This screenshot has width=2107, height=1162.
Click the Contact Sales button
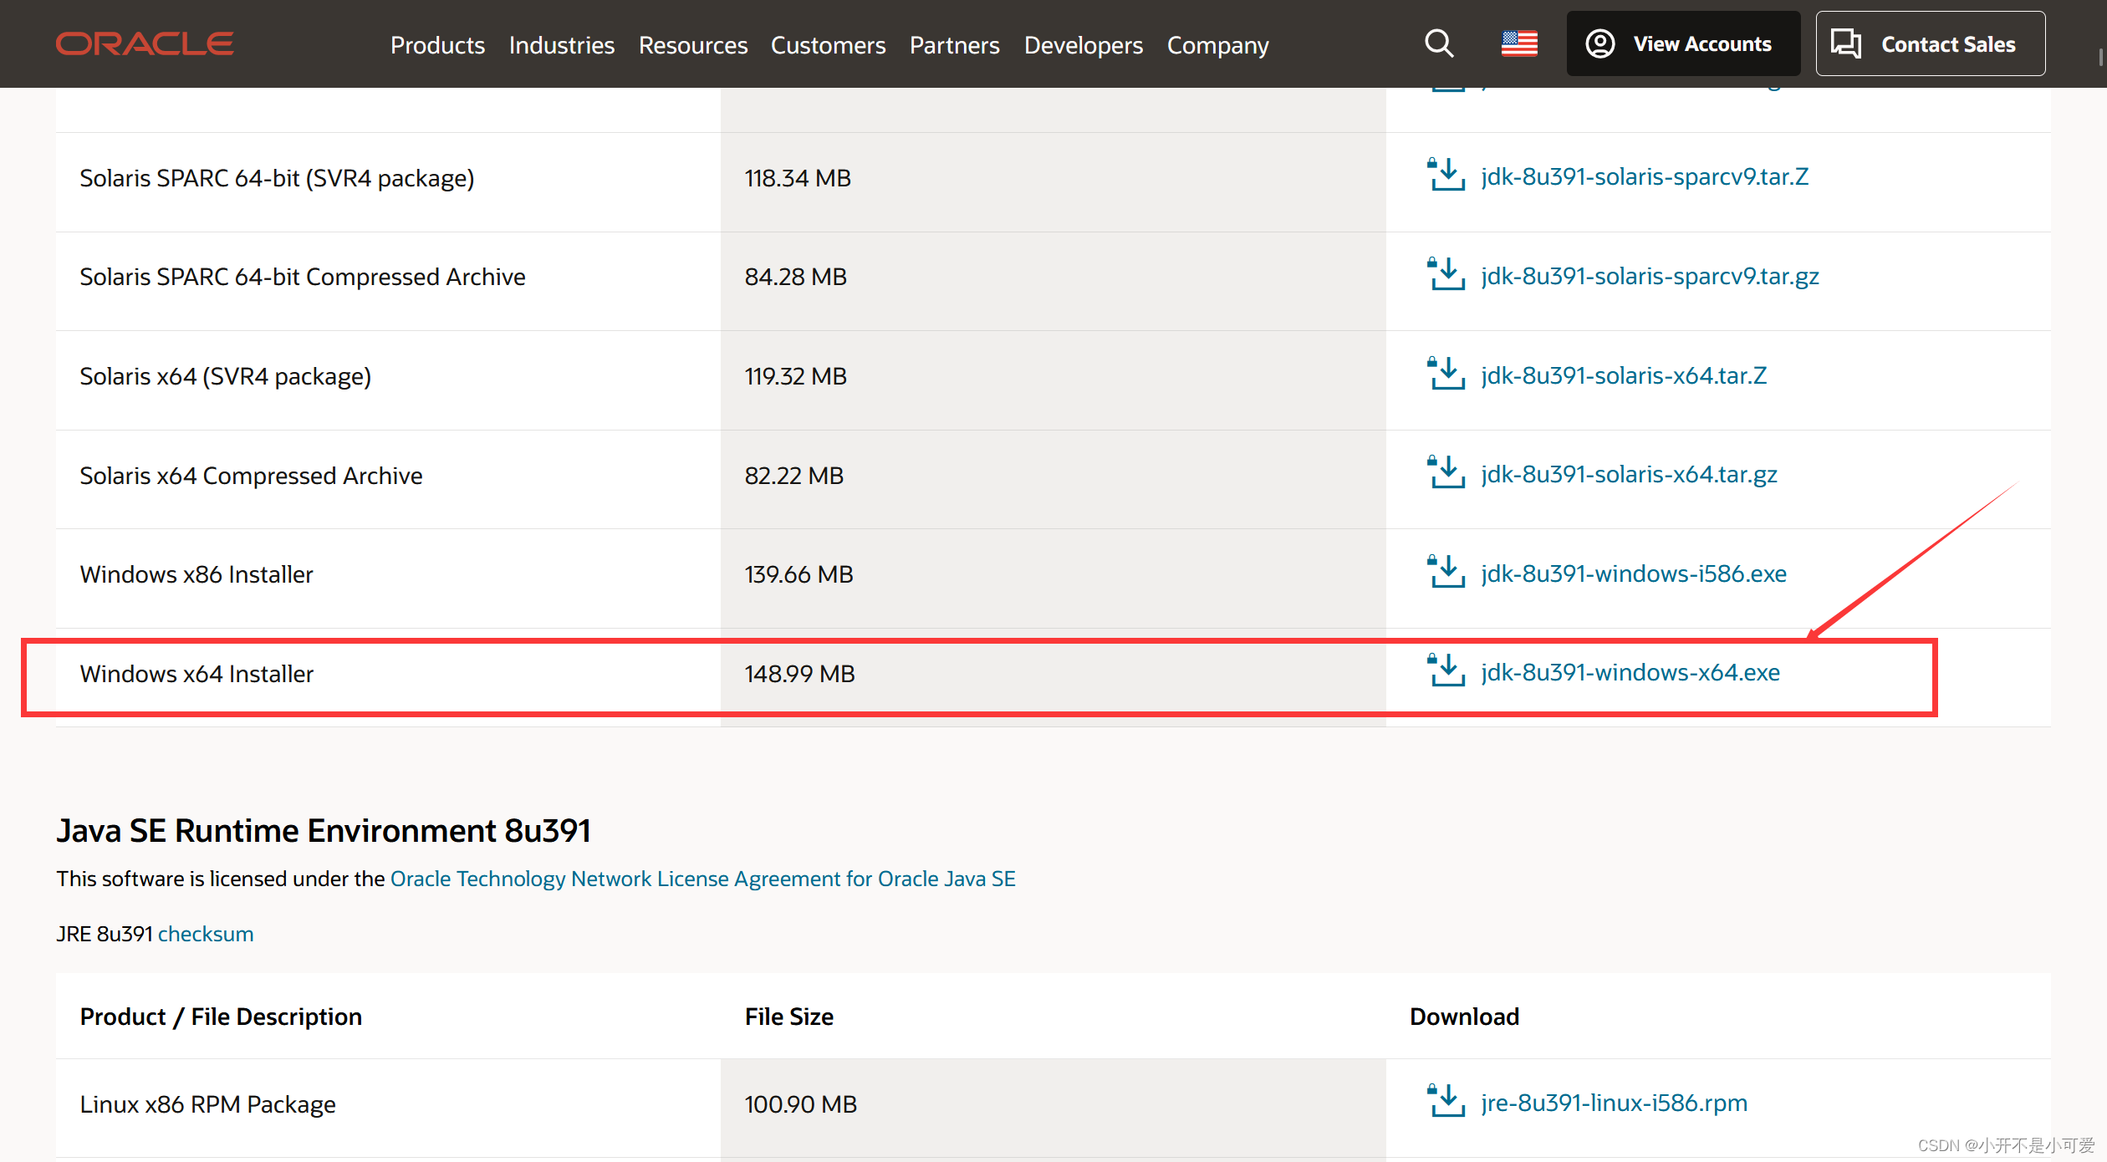pos(1930,43)
